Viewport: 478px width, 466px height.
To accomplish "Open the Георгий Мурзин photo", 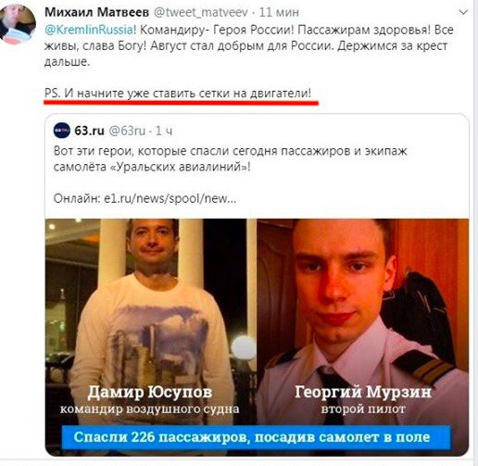I will tap(363, 321).
